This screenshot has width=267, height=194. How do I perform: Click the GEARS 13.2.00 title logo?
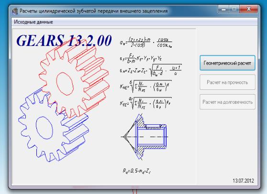pyautogui.click(x=64, y=41)
